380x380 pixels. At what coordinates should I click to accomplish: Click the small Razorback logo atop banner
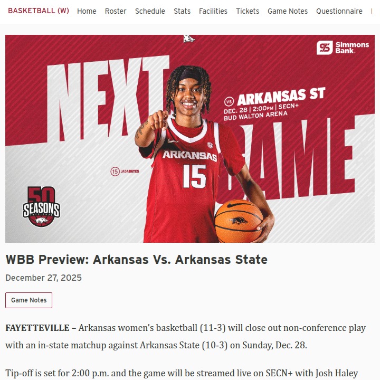189,39
